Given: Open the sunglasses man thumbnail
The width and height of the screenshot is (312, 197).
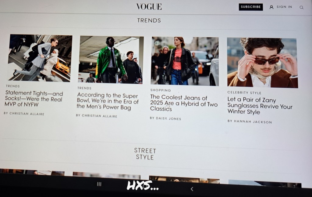Looking at the screenshot, I should tap(262, 63).
